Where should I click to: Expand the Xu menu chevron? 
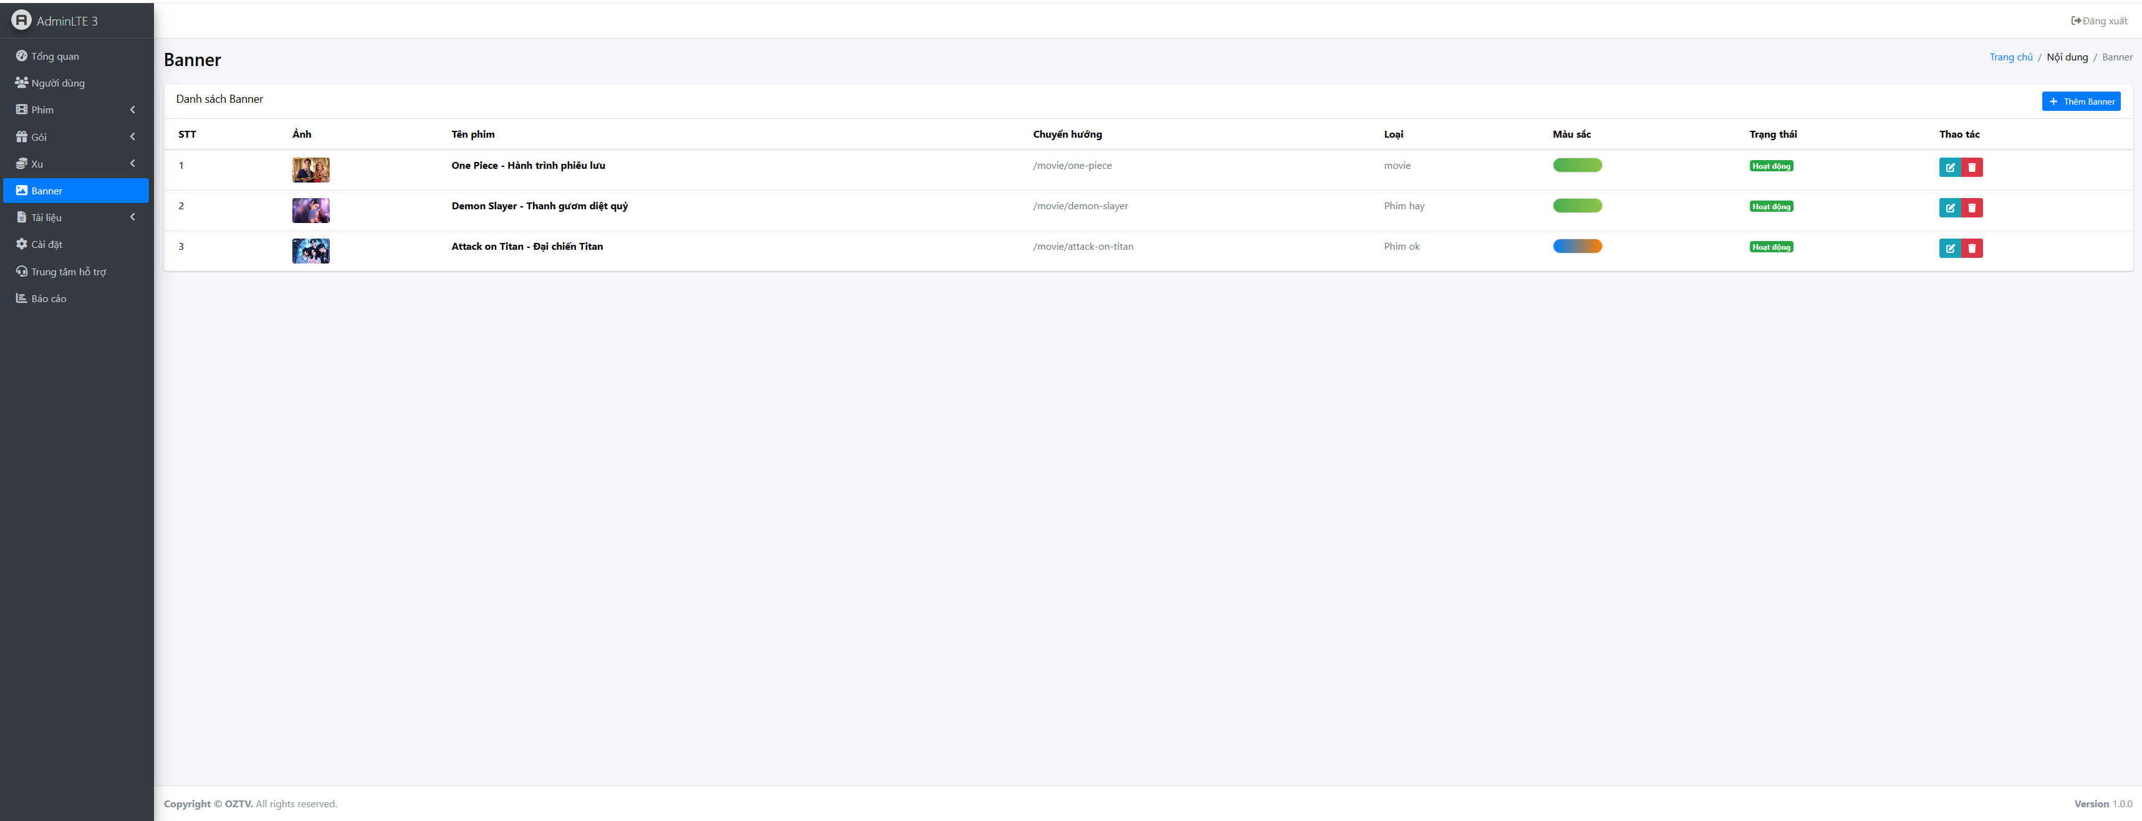pos(132,164)
